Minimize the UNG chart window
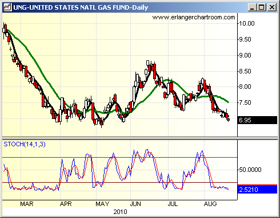 coord(253,7)
